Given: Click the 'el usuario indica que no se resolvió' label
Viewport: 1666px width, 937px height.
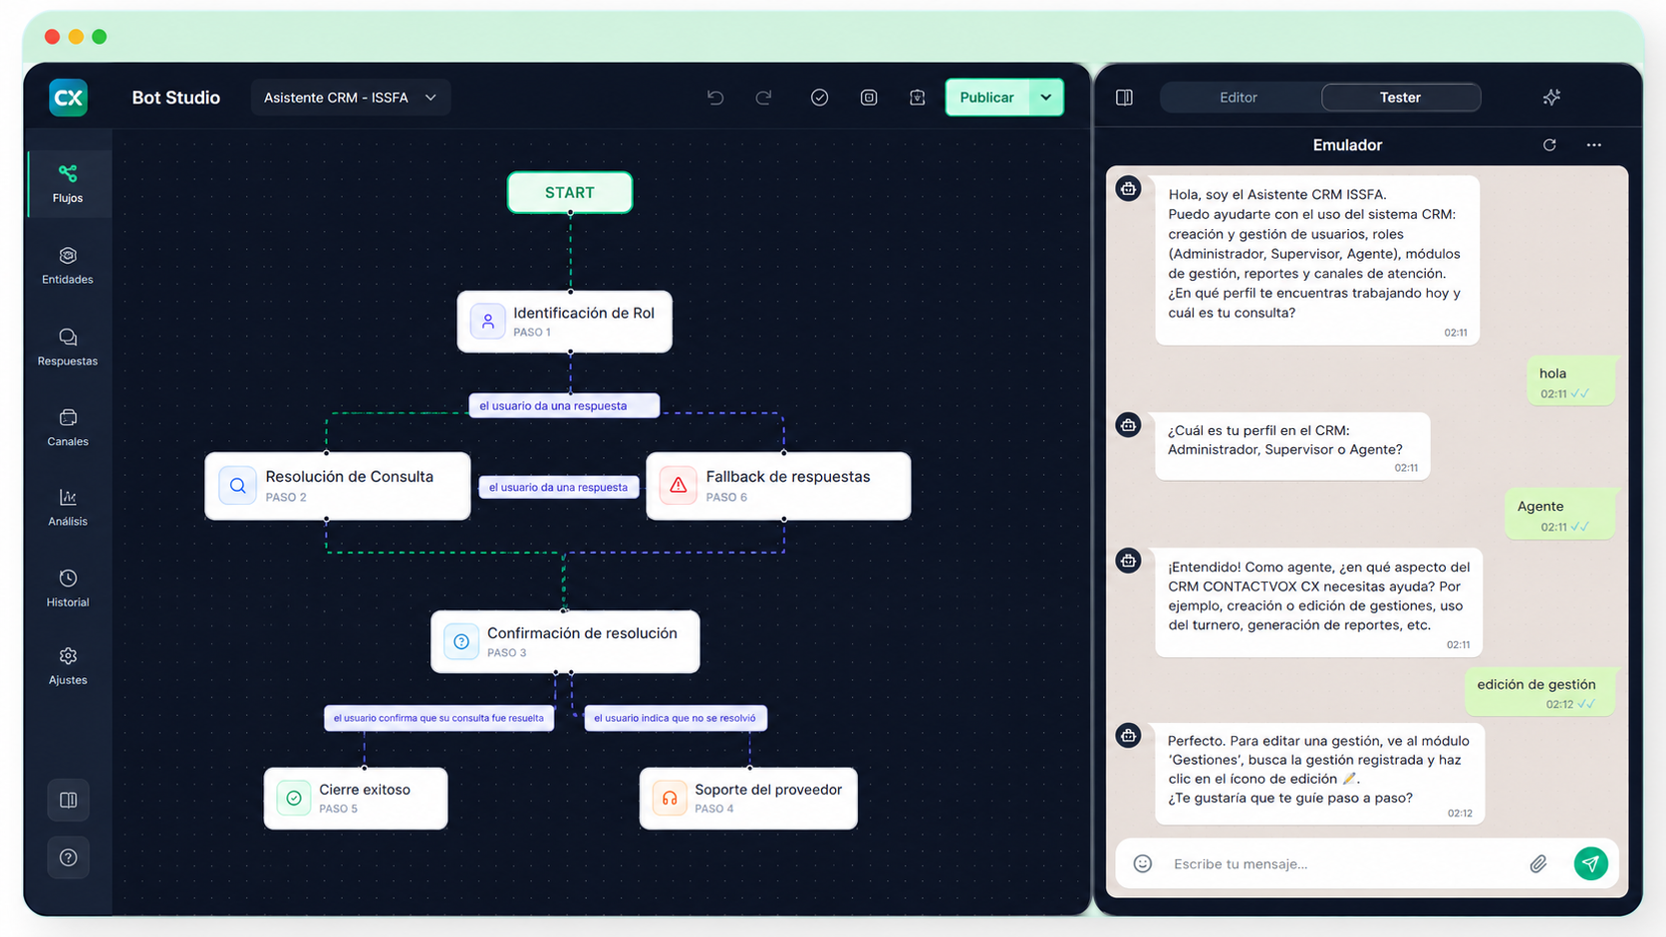Looking at the screenshot, I should (675, 718).
